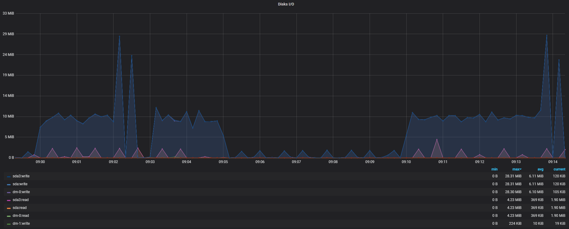
Task: Open the Disks I/O panel title menu
Action: pos(286,4)
